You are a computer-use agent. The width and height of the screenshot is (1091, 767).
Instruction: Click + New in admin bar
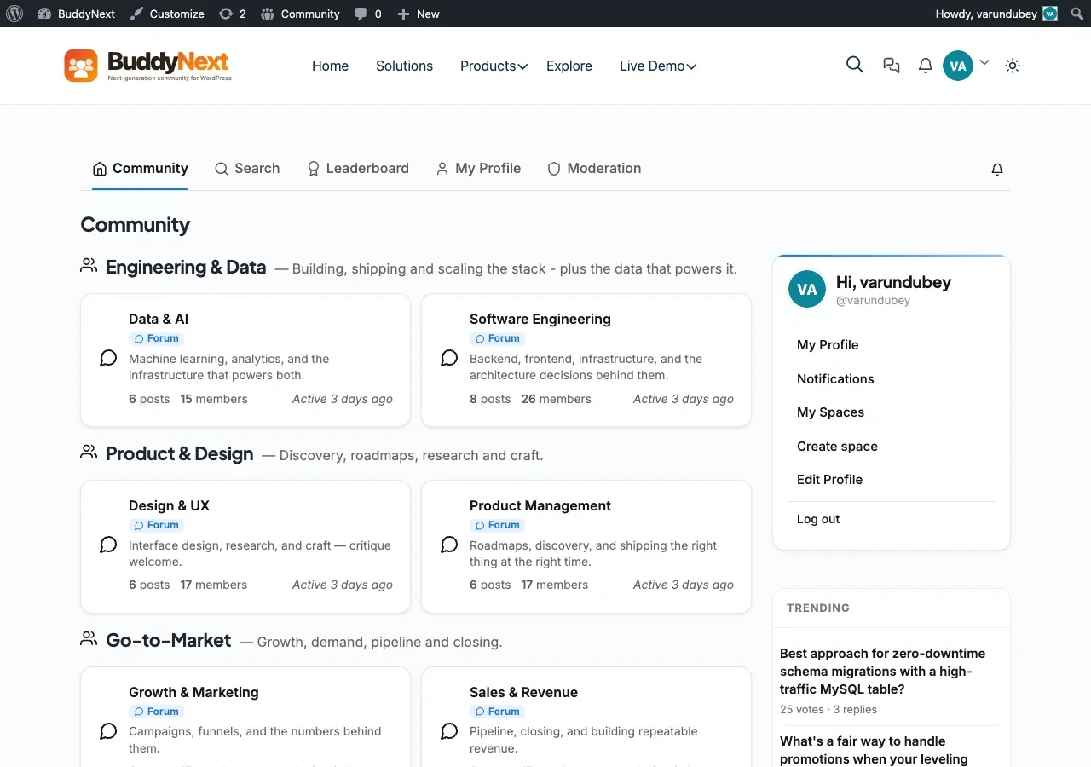coord(419,14)
